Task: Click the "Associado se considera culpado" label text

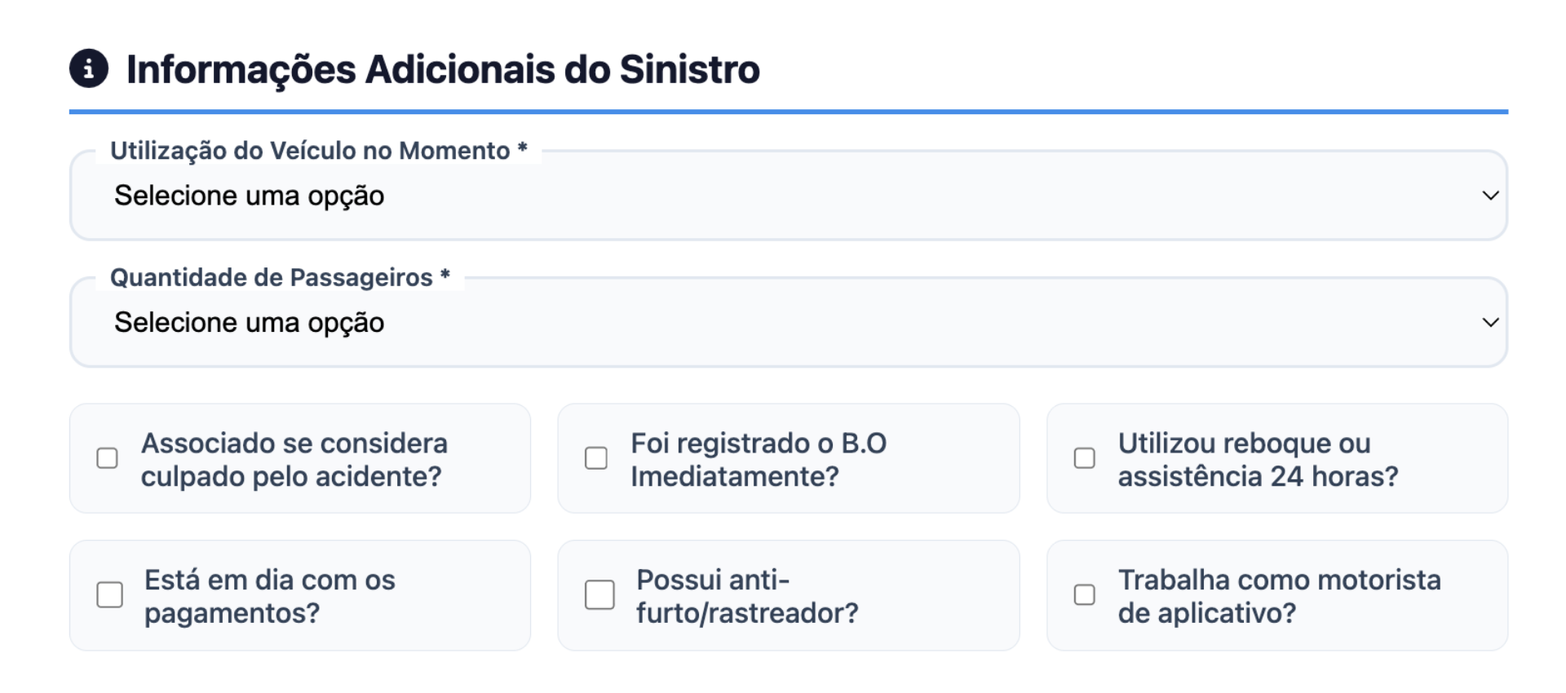Action: click(x=294, y=459)
